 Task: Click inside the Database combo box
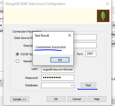coord(58,85)
